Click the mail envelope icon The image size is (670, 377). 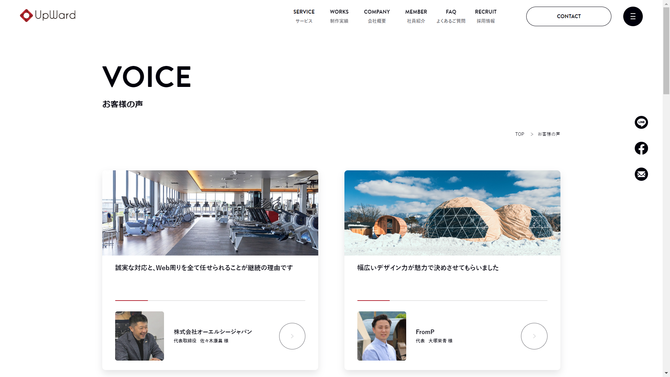641,174
